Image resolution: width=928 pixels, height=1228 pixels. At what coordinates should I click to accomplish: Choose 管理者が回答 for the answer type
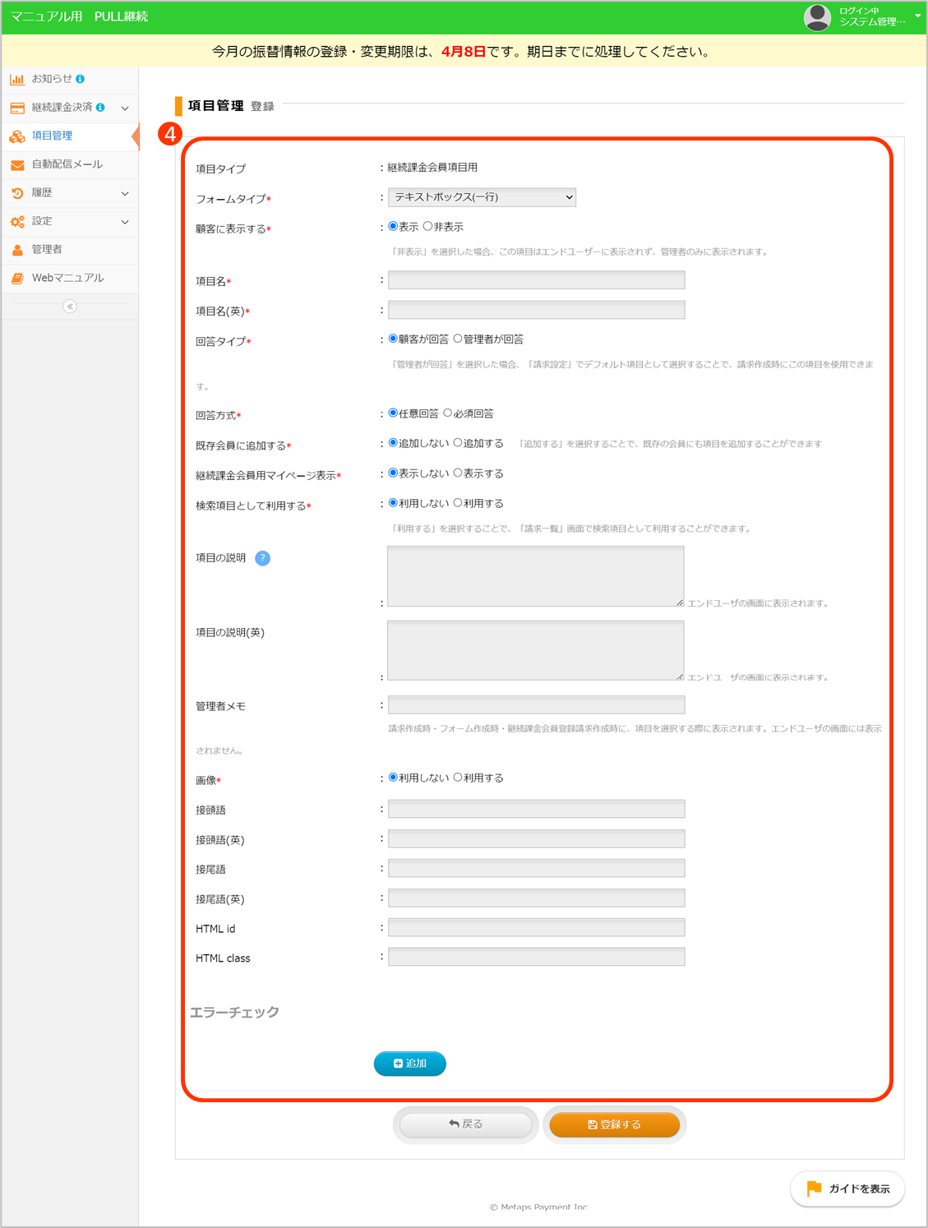[458, 339]
